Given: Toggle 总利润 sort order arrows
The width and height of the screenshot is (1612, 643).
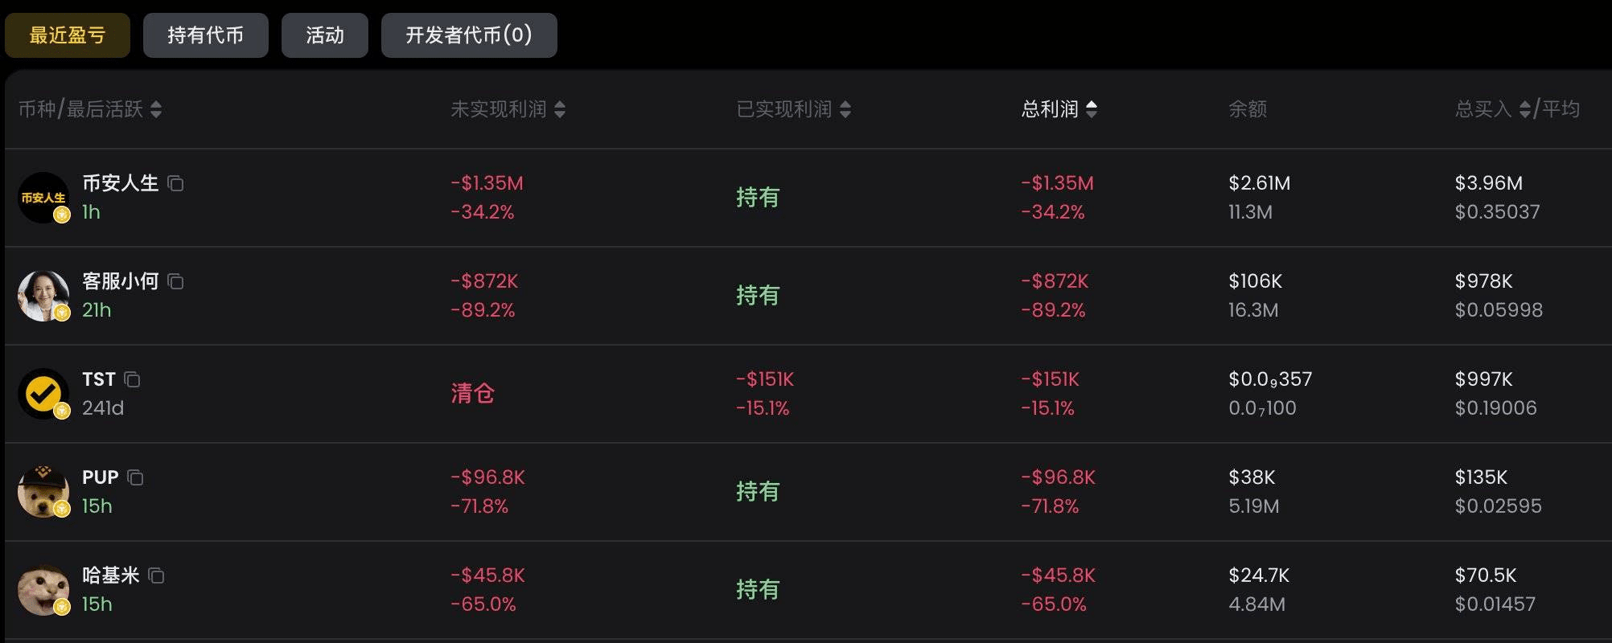Looking at the screenshot, I should tap(1092, 109).
